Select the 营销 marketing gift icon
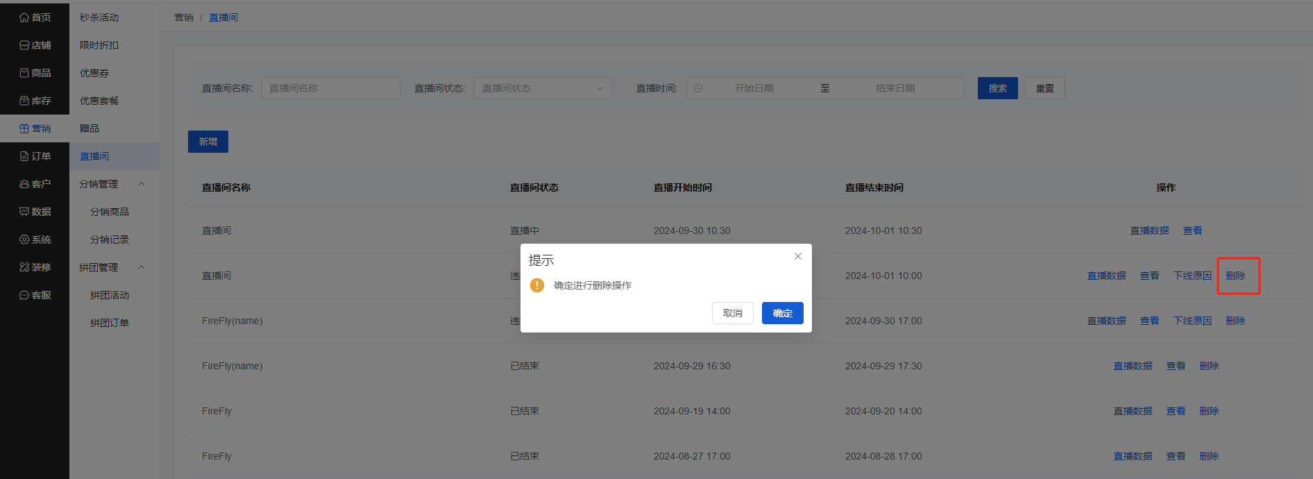 24,128
